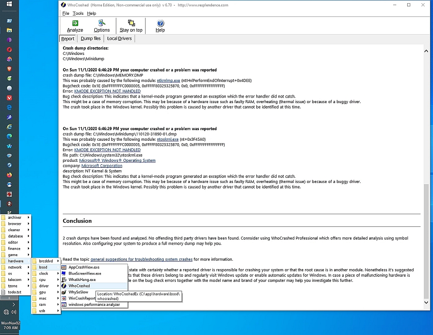Open general suggestions for troubleshooting system crashes

[x=141, y=259]
